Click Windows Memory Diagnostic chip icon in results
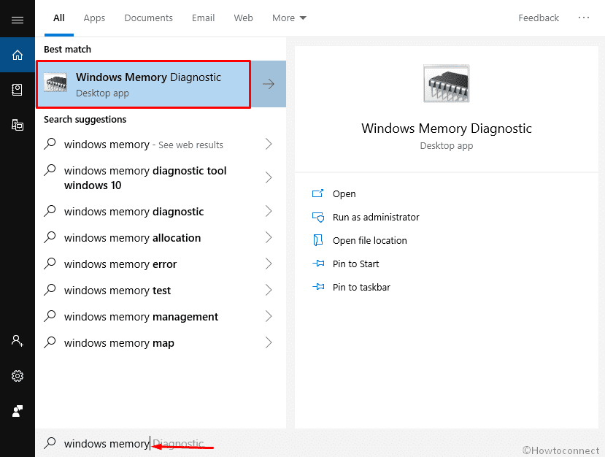 (55, 82)
